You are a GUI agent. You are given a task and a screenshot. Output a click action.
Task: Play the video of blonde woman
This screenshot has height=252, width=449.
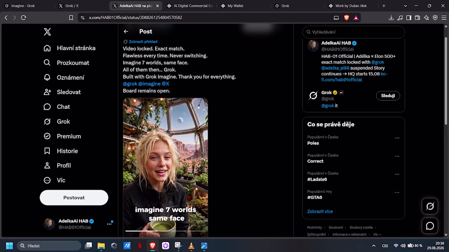[x=165, y=167]
